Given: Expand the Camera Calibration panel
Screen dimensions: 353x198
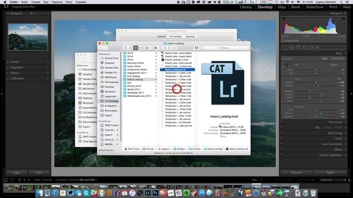Looking at the screenshot, I should [x=330, y=155].
